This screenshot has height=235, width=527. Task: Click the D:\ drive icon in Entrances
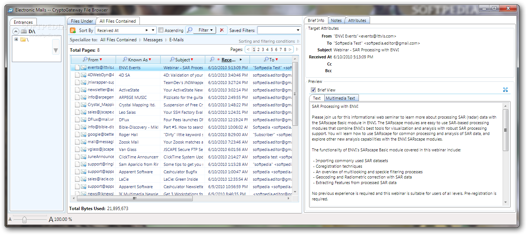click(23, 32)
